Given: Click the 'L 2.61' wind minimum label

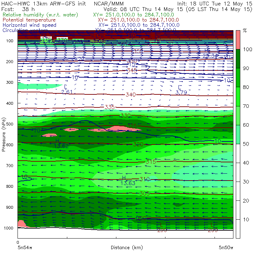Looking at the screenshot, I should click(67, 90).
